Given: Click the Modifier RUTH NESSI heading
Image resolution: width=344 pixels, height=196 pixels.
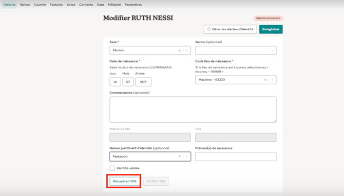Looking at the screenshot, I should coord(138,18).
